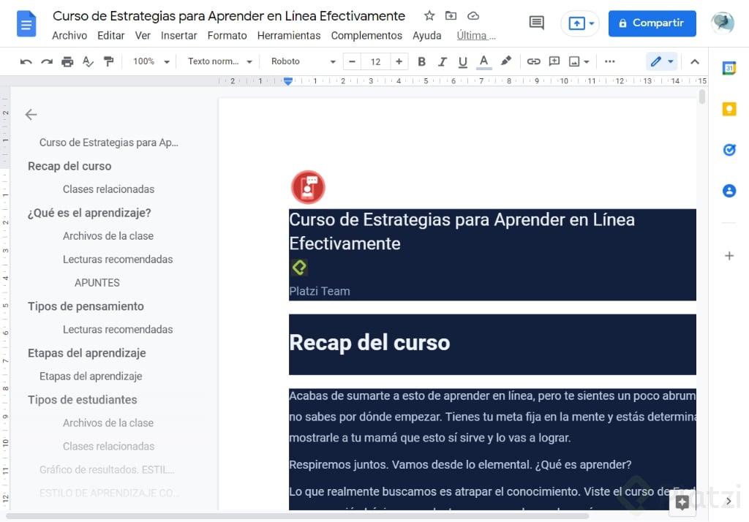Open the Formato menu

tap(227, 36)
